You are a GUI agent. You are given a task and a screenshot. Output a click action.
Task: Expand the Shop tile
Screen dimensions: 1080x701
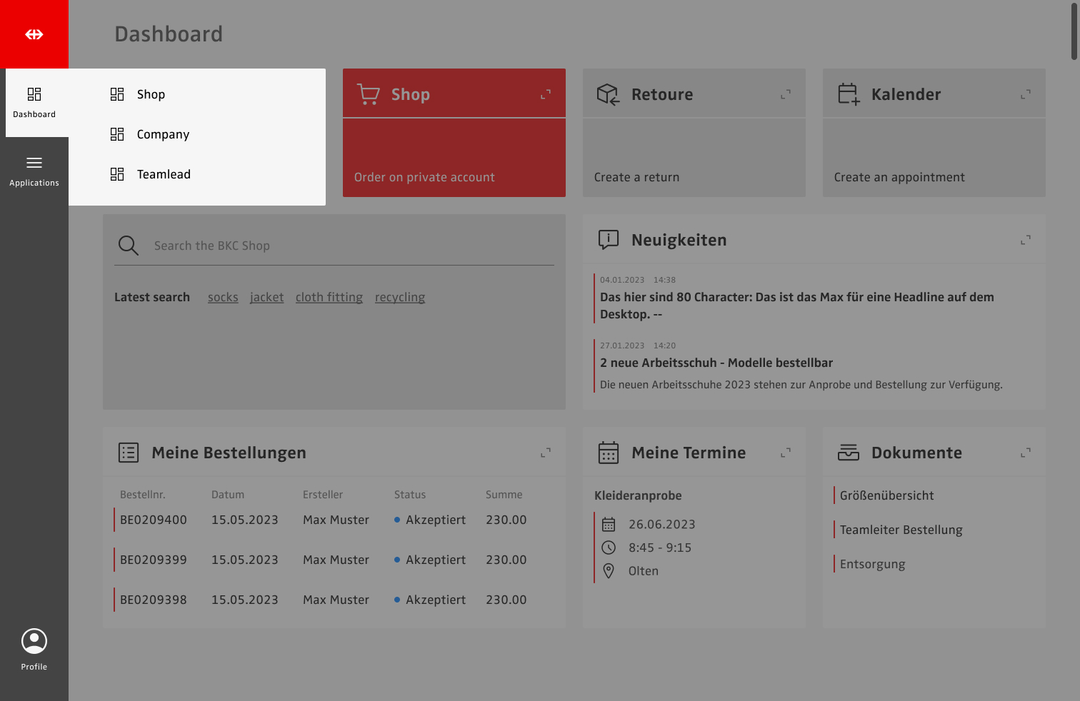pyautogui.click(x=546, y=94)
